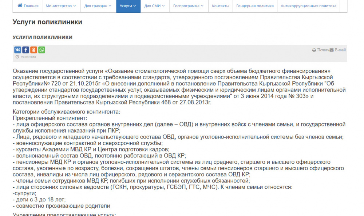Share the page on VK

(x=17, y=50)
